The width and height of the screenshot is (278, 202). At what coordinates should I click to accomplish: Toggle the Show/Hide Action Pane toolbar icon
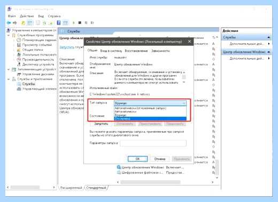(x=65, y=23)
